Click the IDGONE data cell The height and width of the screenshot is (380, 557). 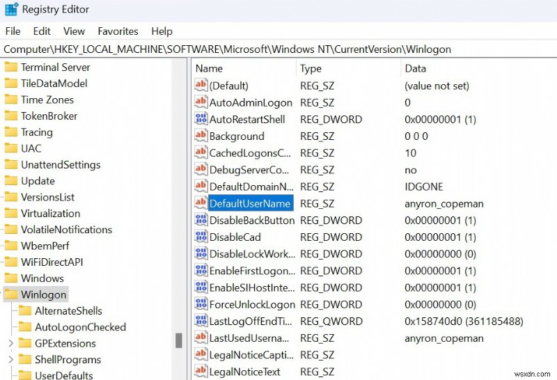tap(424, 187)
